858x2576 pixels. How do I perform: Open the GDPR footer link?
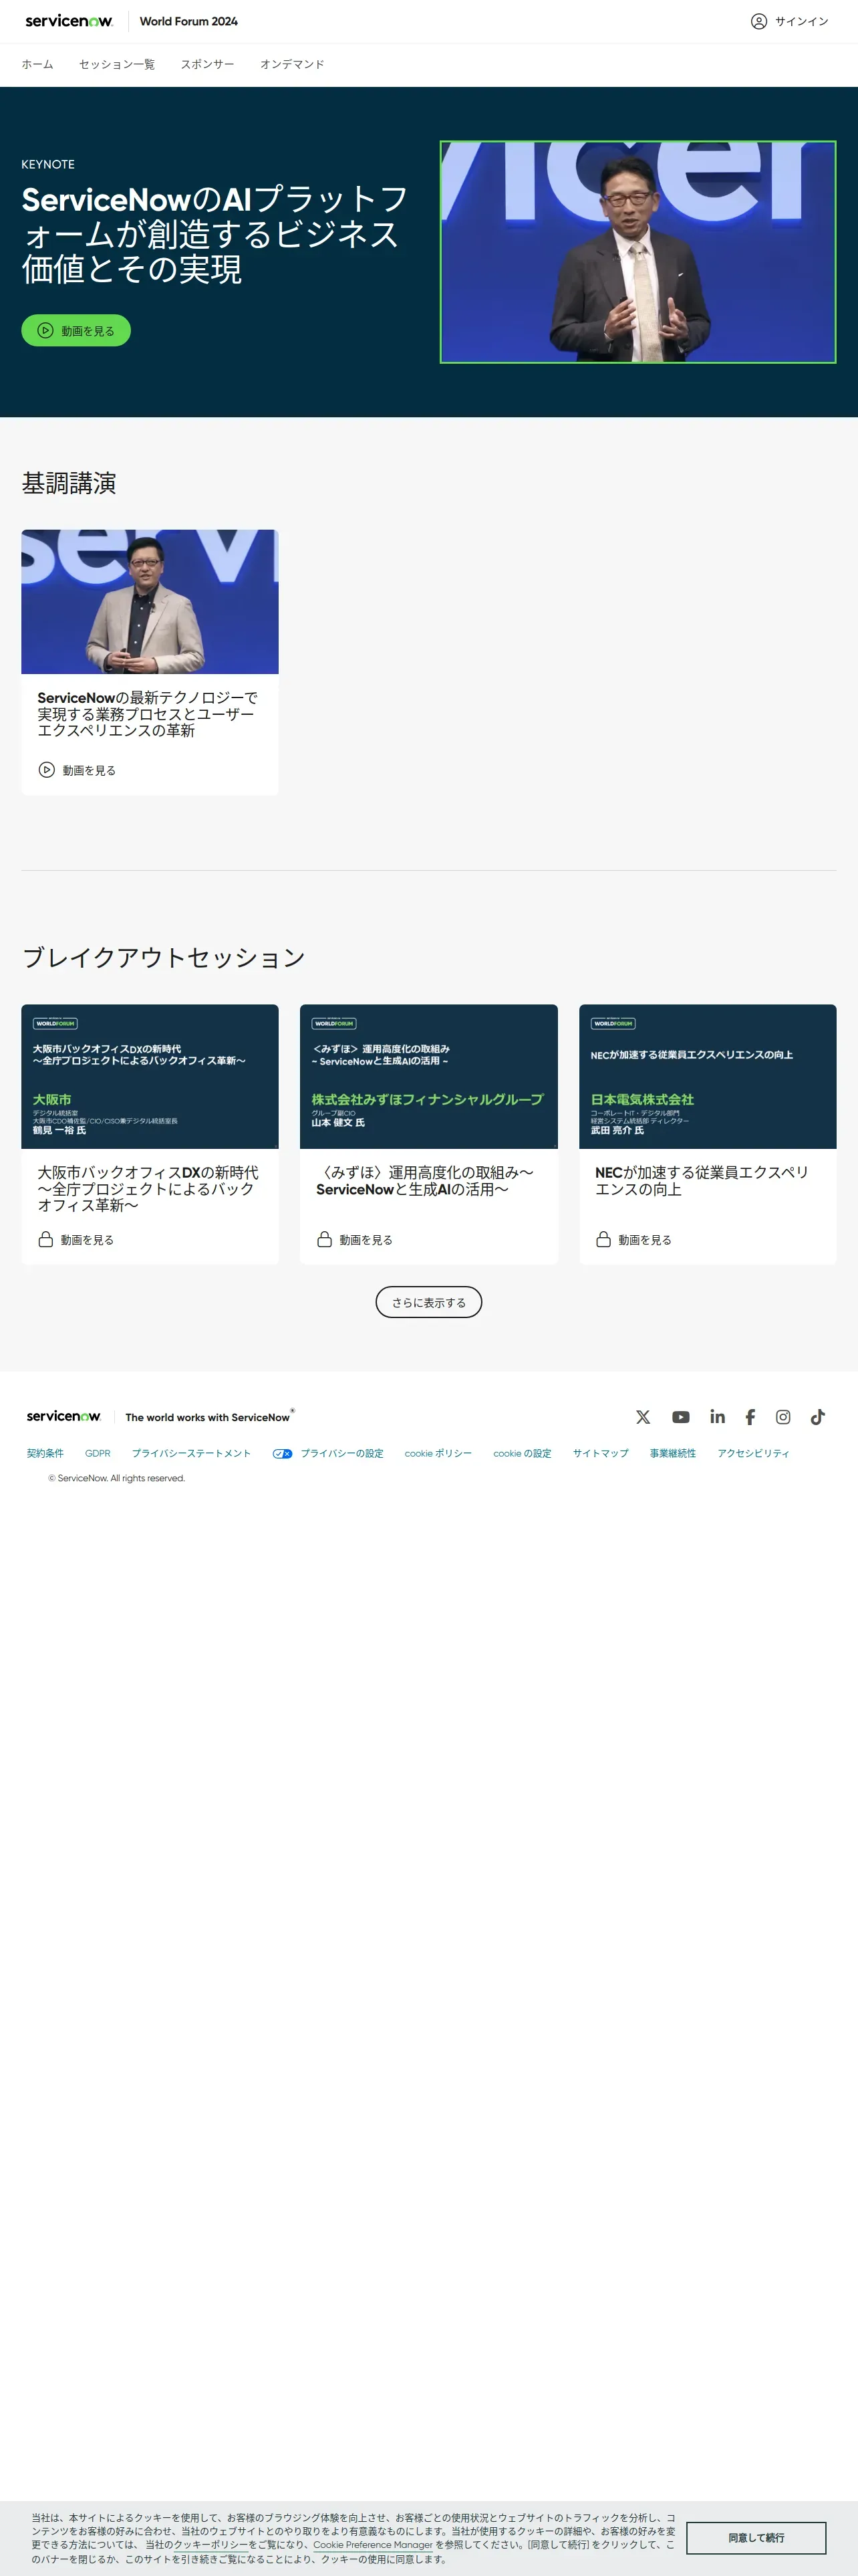98,1453
